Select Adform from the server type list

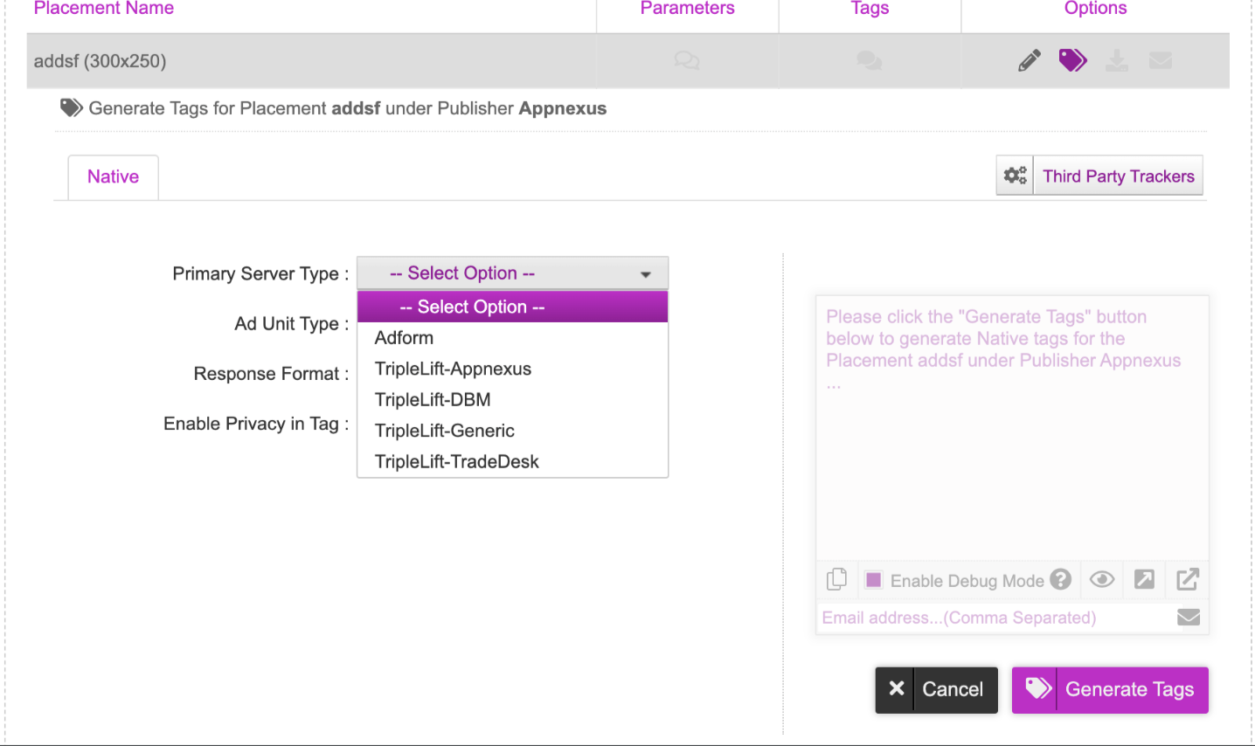click(x=404, y=338)
